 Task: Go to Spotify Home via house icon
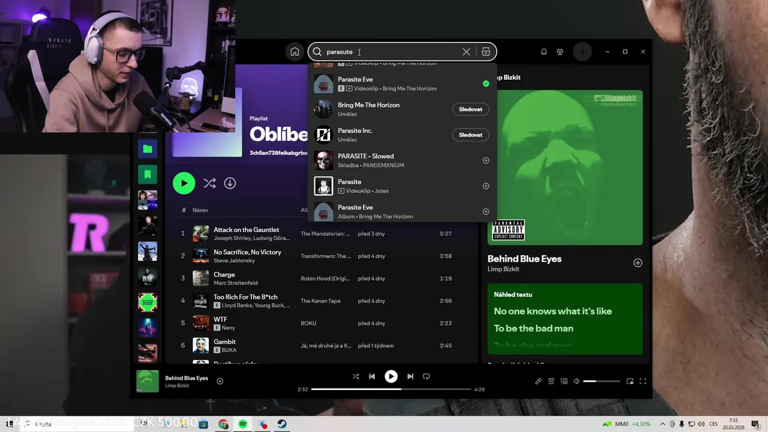click(295, 52)
